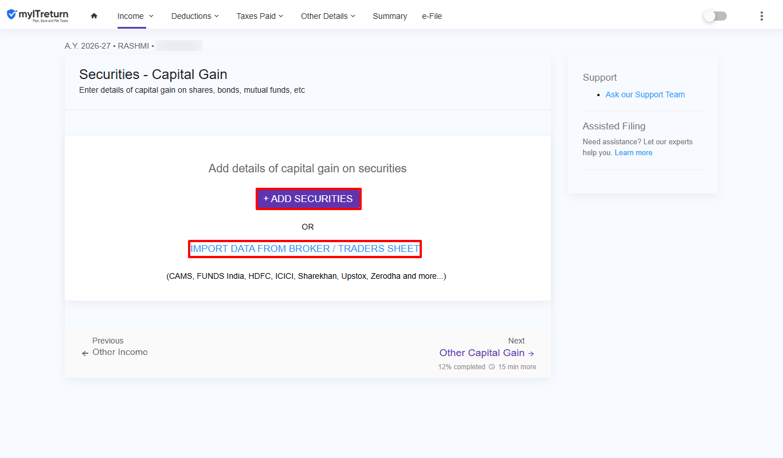Expand the Taxes Paid menu
The image size is (783, 458).
point(260,16)
